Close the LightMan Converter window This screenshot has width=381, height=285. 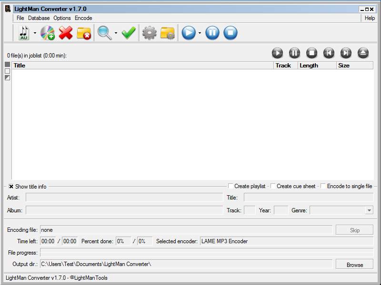click(371, 9)
